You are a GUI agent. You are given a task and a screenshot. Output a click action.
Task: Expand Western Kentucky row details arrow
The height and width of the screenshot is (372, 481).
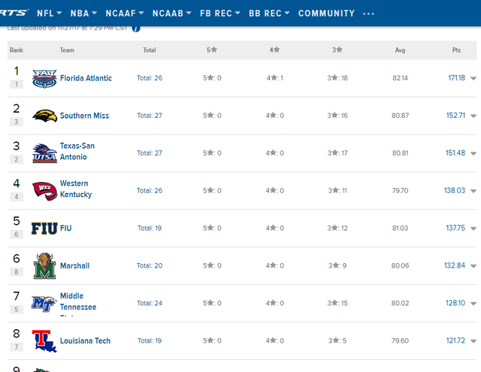point(473,191)
